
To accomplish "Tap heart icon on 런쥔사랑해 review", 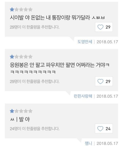I will point(100,81).
